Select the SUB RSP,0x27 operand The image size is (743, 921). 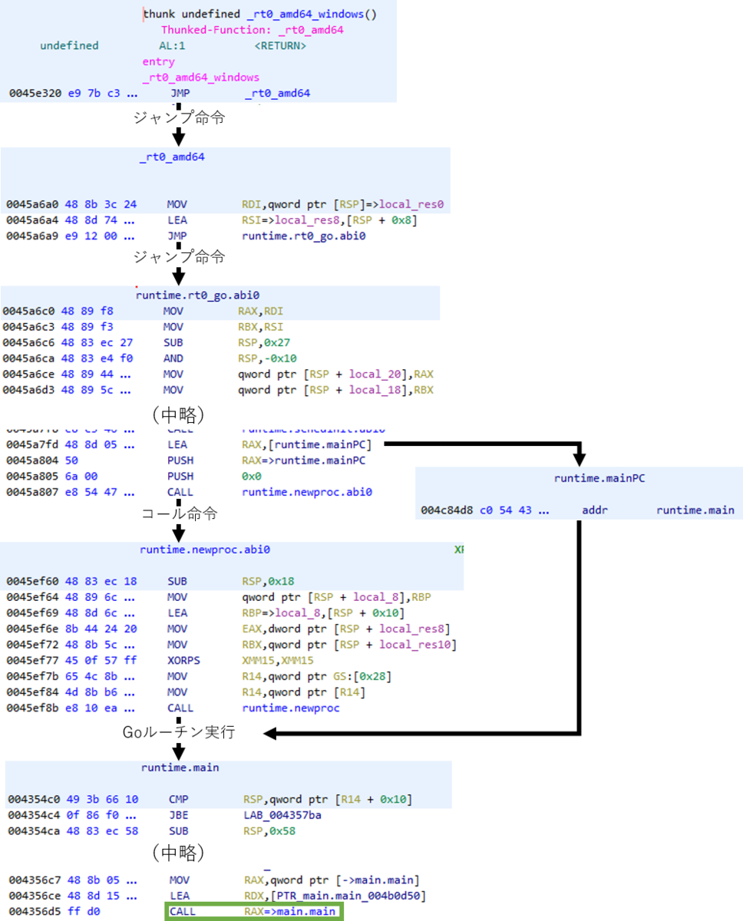point(264,342)
